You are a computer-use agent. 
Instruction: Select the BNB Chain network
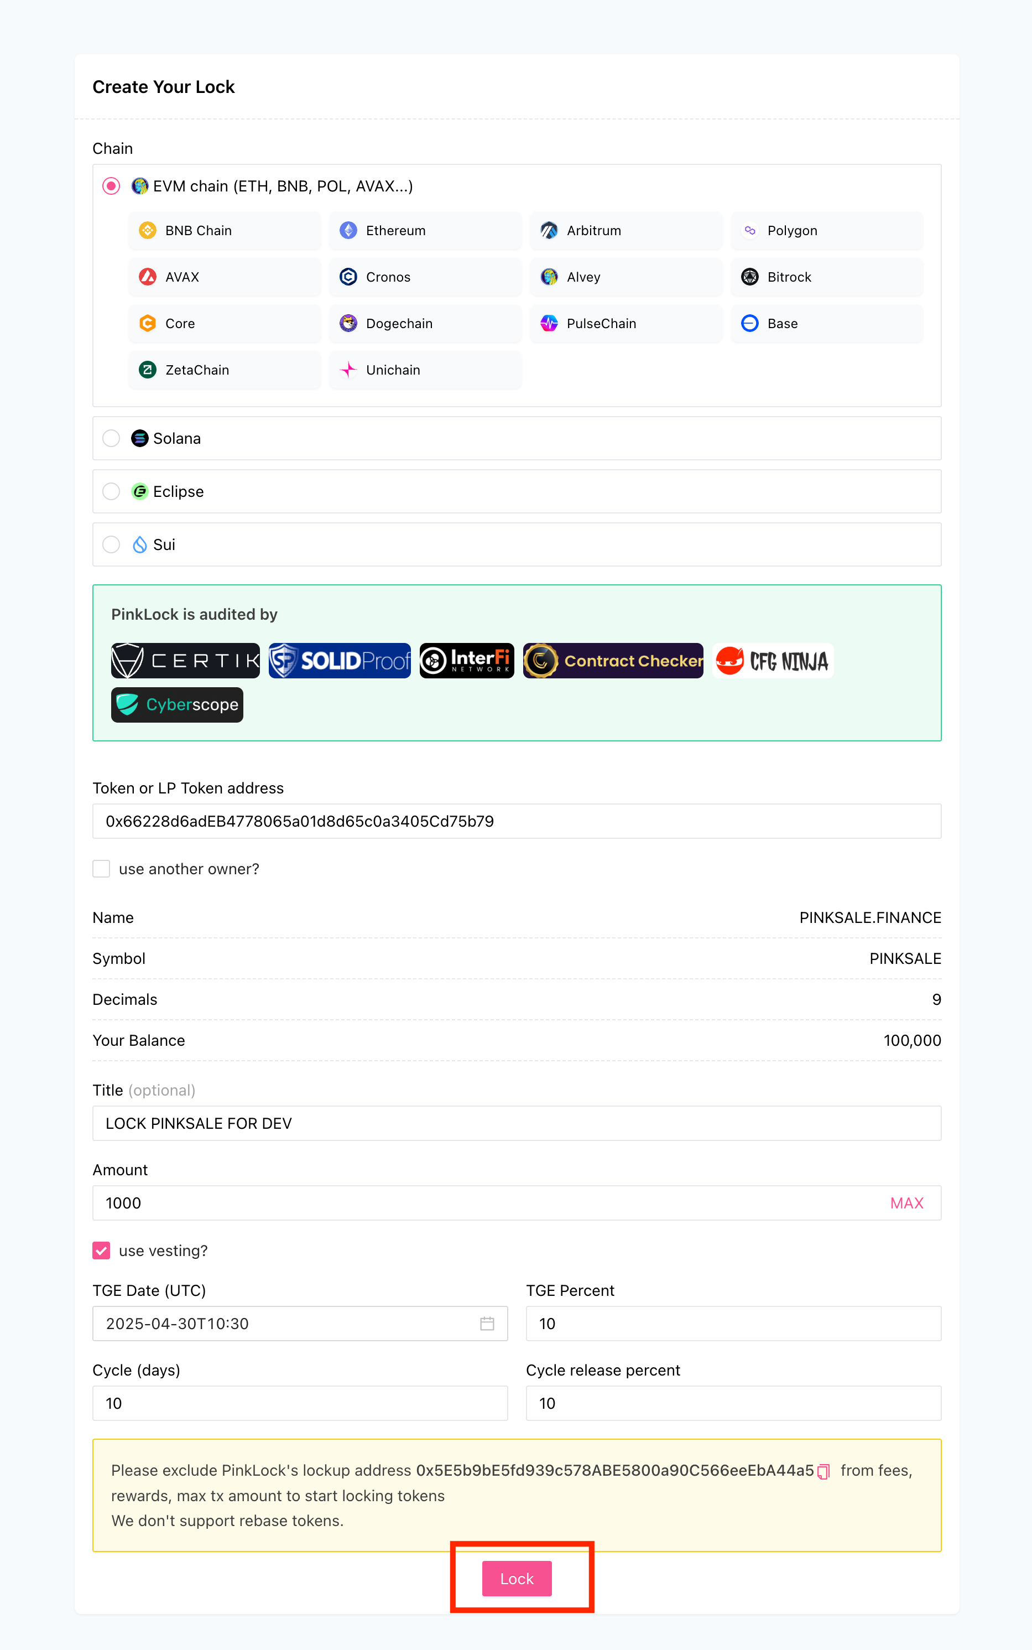225,231
